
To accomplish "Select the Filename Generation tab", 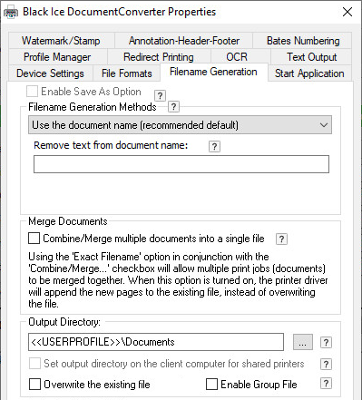I will pos(213,72).
